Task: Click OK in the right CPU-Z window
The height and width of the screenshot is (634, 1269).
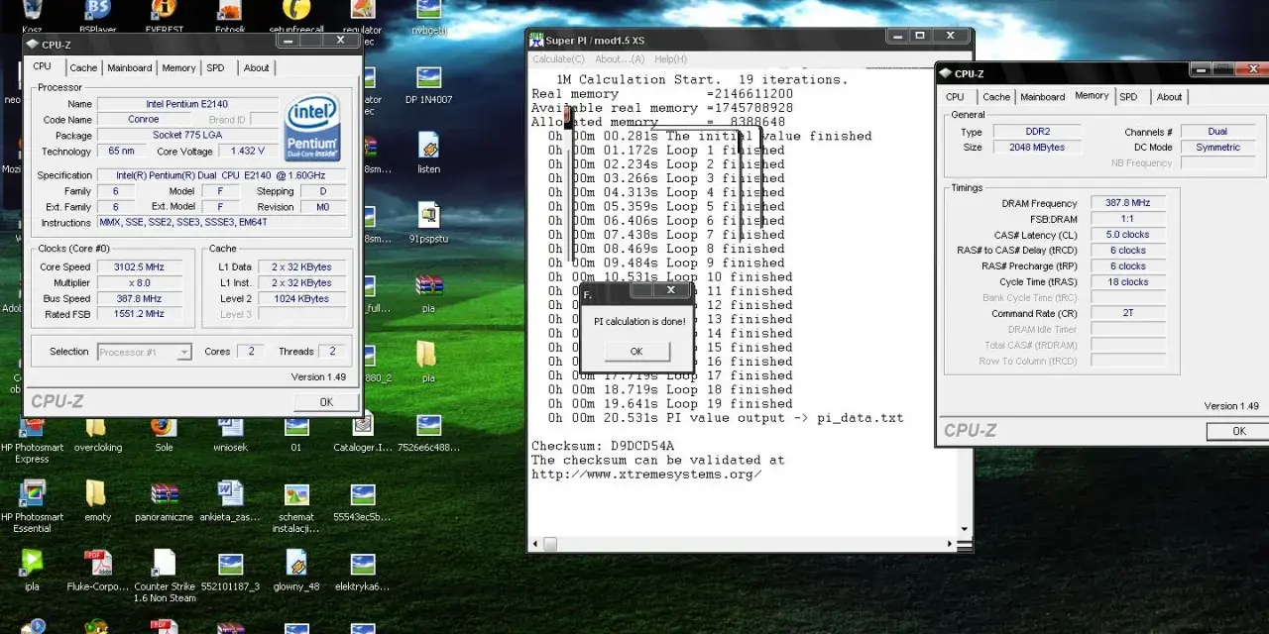Action: 1239,431
